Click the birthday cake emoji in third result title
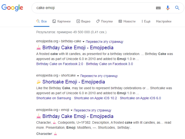The height and width of the screenshot is (139, 185). coord(38,116)
